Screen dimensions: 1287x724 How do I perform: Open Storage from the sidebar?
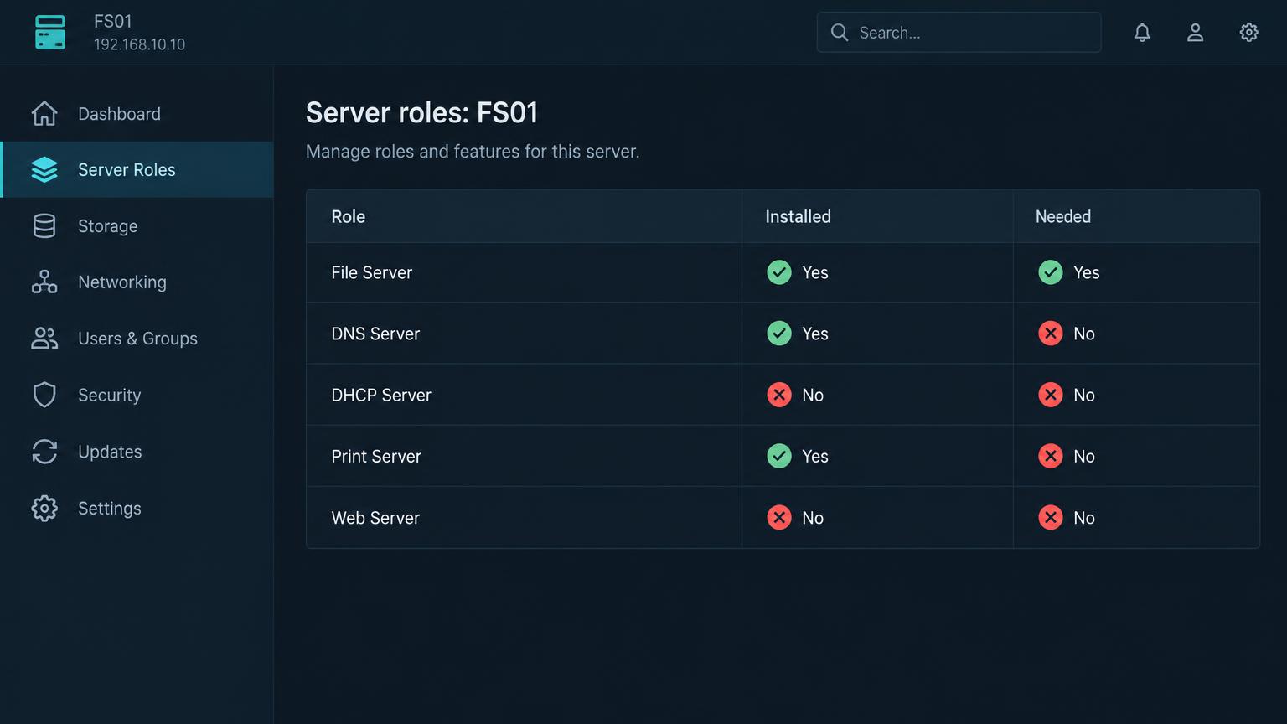[137, 226]
